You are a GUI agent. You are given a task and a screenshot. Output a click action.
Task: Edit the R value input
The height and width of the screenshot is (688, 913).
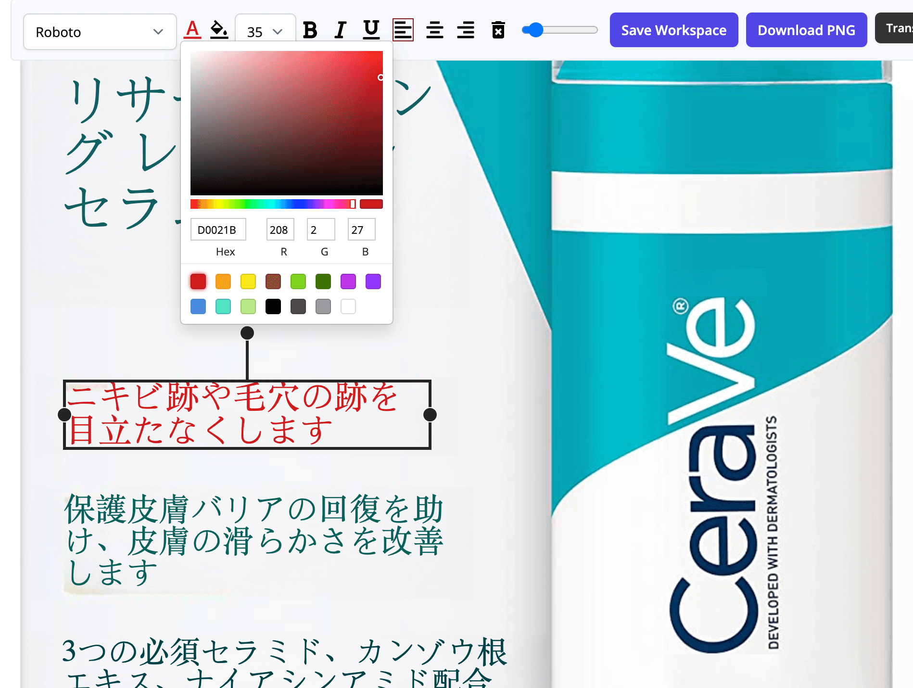pos(280,229)
